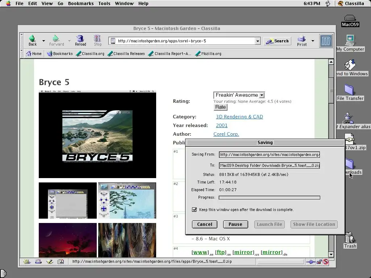This screenshot has width=371, height=278.
Task: Open the File menu
Action: pos(20,4)
